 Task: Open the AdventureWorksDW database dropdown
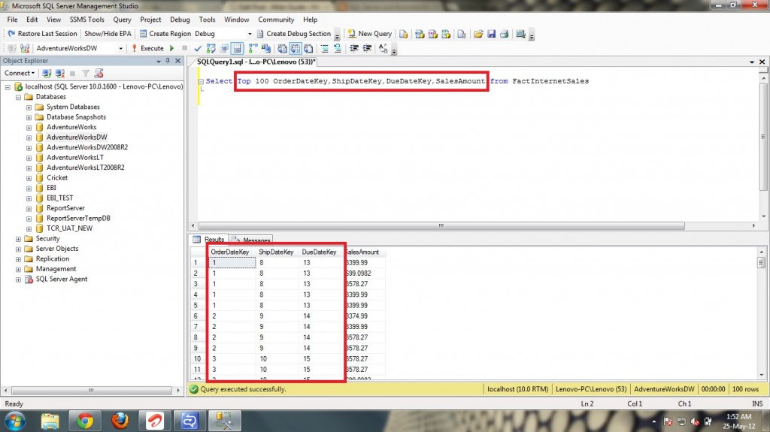point(120,48)
